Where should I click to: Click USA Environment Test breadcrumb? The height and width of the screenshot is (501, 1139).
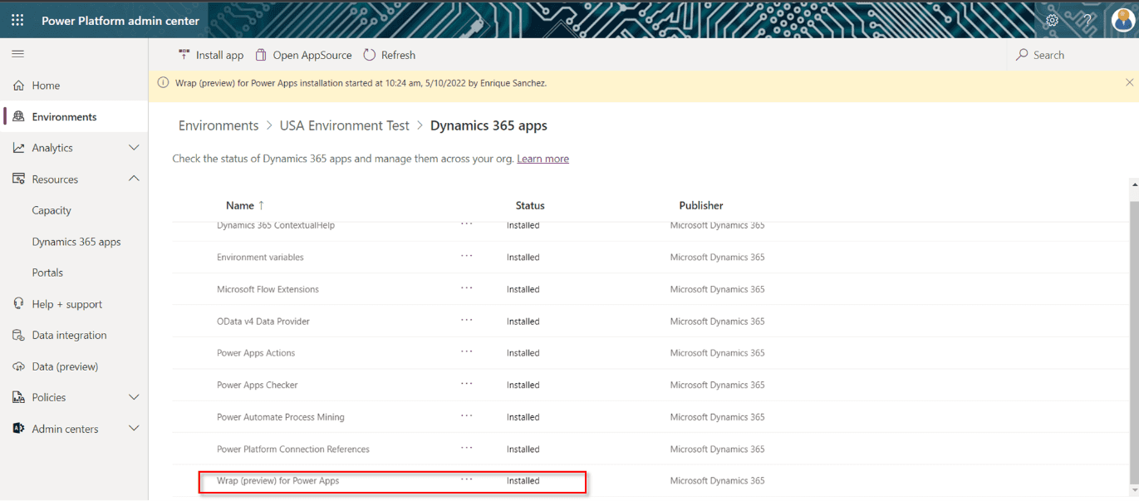point(345,125)
